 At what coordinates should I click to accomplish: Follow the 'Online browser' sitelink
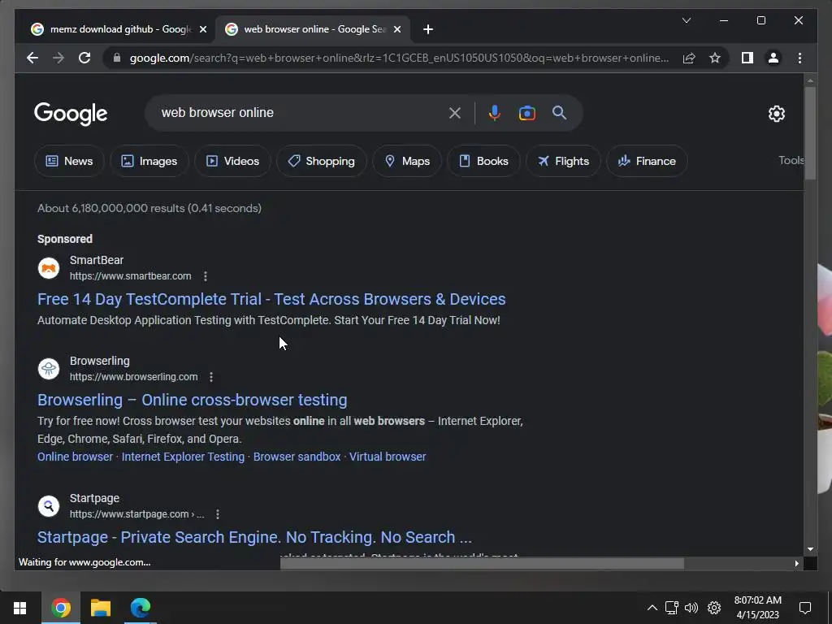pyautogui.click(x=75, y=457)
